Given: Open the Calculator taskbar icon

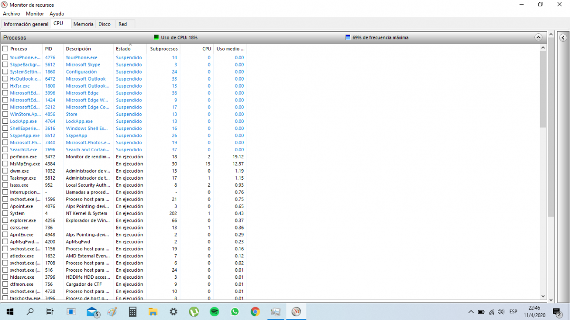Looking at the screenshot, I should (x=133, y=312).
